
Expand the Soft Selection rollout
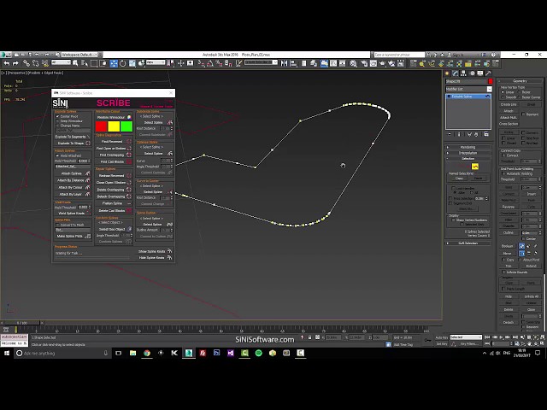click(x=468, y=243)
